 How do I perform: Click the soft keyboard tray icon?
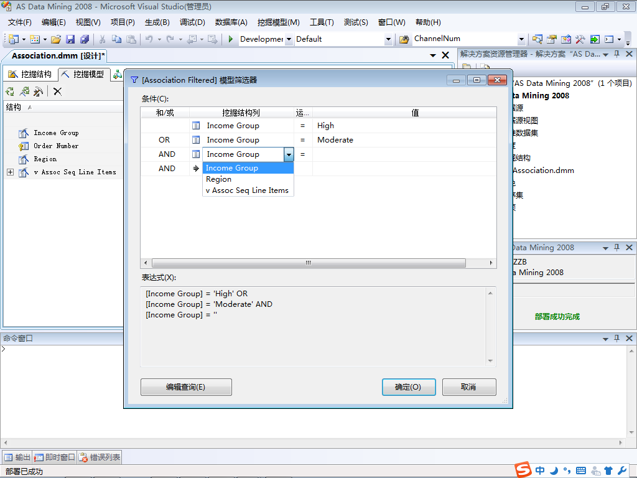click(581, 471)
